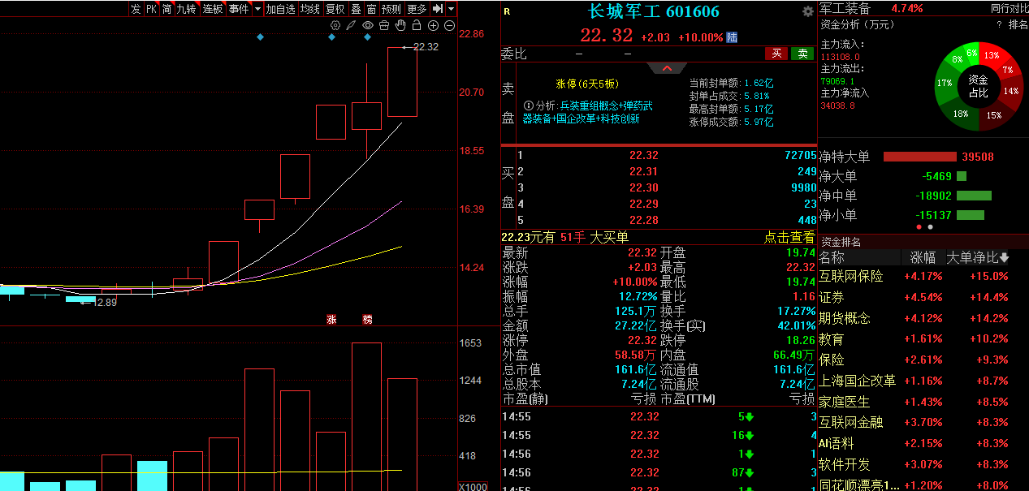Image resolution: width=1029 pixels, height=491 pixels.
Task: Click the 榜 marker below chart
Action: point(367,319)
